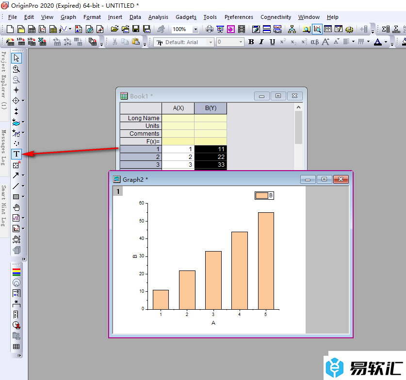The width and height of the screenshot is (406, 380).
Task: Open the Analysis menu
Action: 158,17
